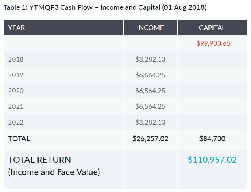The height and width of the screenshot is (192, 251).
Task: Select the 2018 year cell
Action: click(x=16, y=59)
